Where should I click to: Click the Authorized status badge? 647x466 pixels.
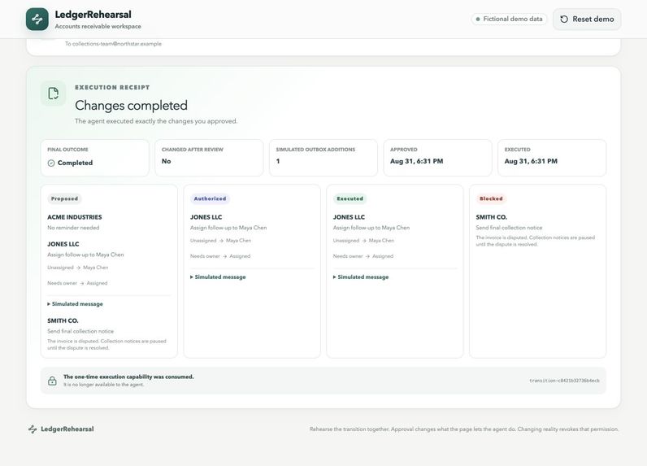click(210, 198)
